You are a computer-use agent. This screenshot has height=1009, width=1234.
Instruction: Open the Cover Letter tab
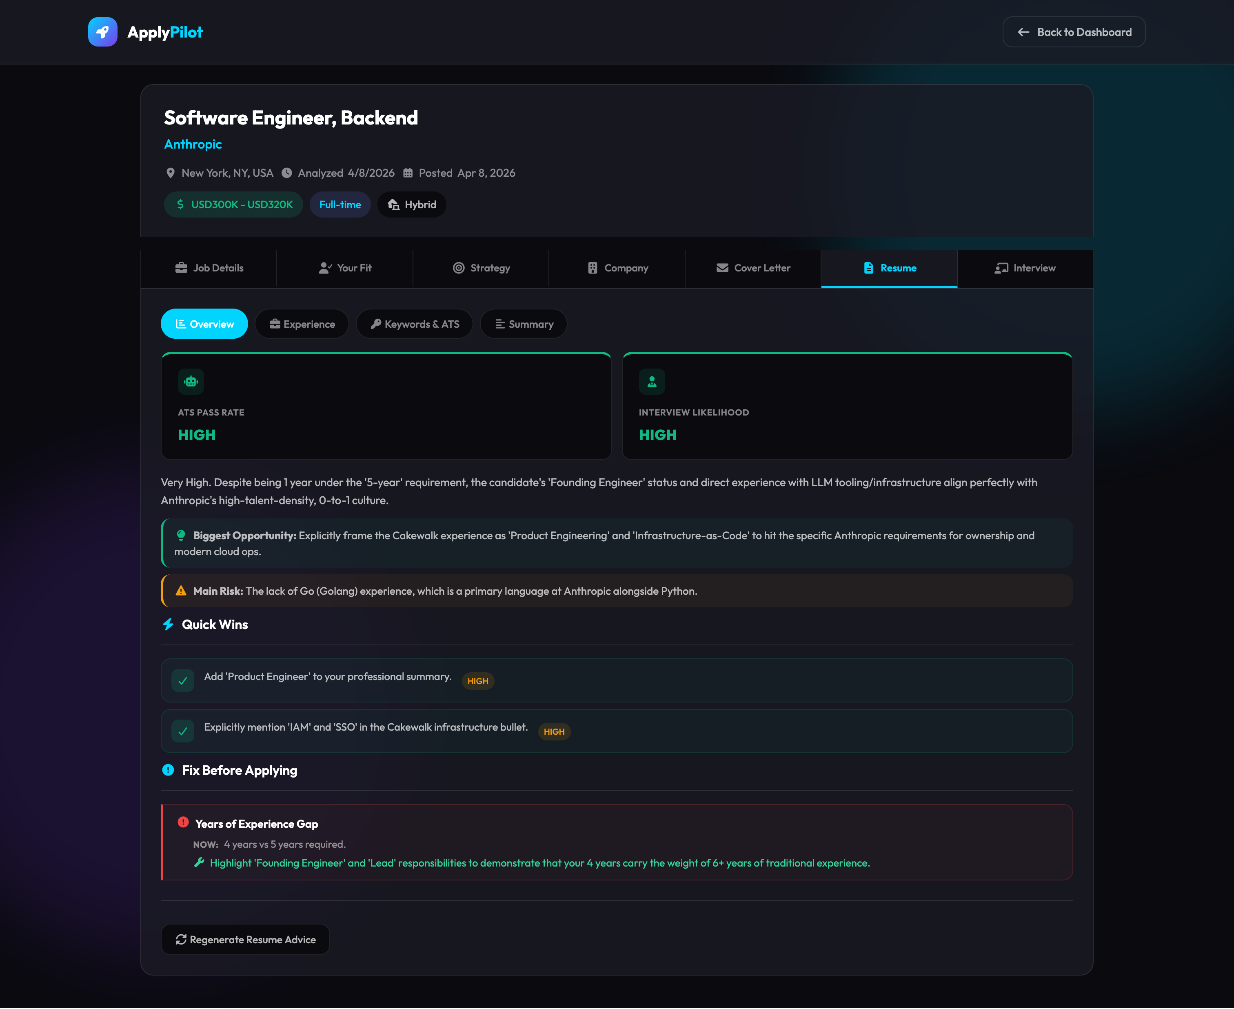pos(753,268)
